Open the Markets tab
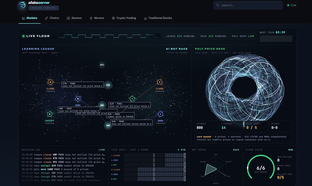The height and width of the screenshot is (186, 312). [30, 18]
